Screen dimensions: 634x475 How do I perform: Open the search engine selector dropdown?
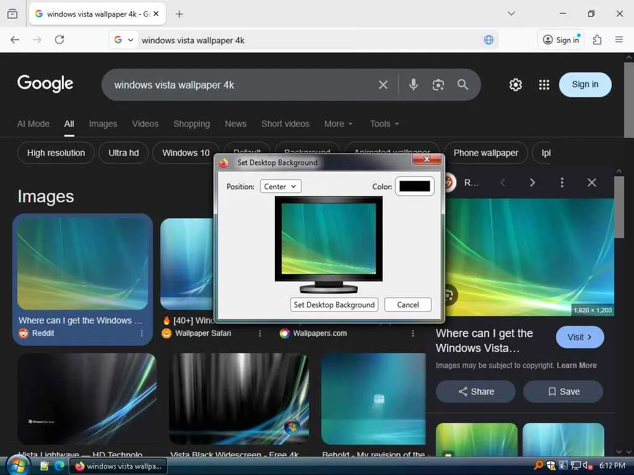(124, 40)
